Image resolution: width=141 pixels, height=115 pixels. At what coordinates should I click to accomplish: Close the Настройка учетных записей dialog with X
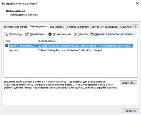point(137,4)
